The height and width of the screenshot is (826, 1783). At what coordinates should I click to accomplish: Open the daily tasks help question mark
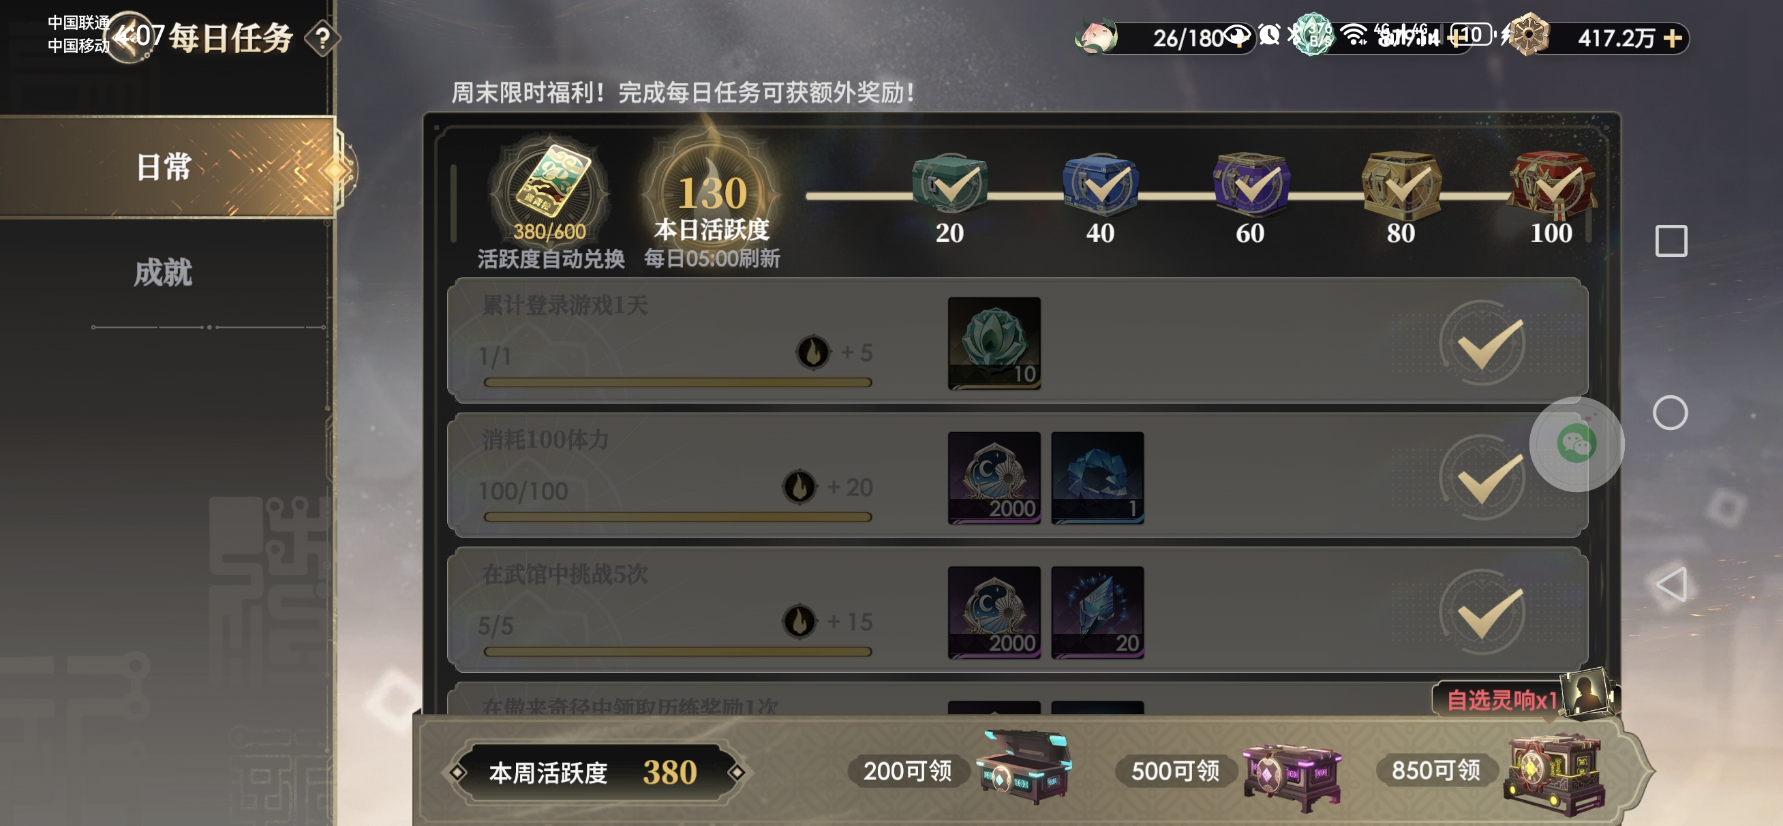(322, 38)
